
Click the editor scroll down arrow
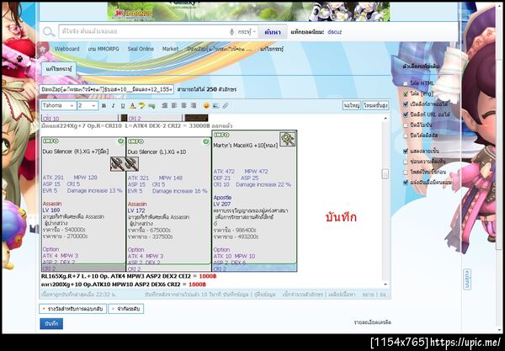[385, 285]
